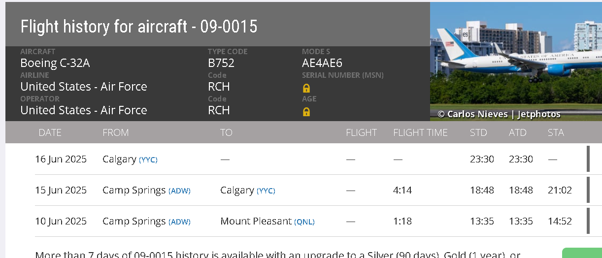Open ADW link in 15 Jun row

tap(179, 191)
